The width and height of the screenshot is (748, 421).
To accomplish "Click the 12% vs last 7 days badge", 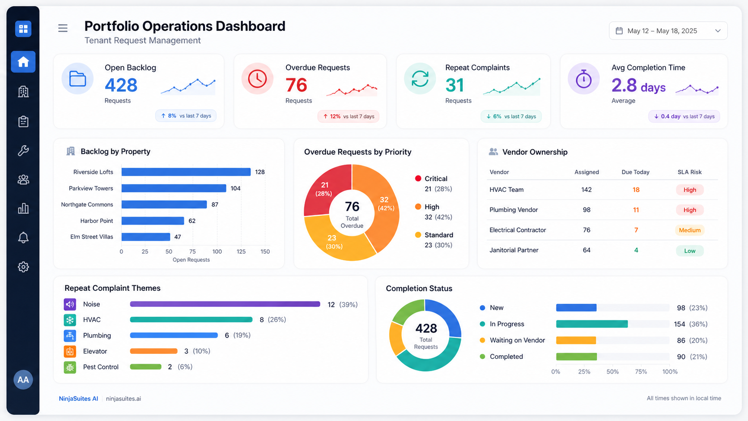I will coord(348,116).
